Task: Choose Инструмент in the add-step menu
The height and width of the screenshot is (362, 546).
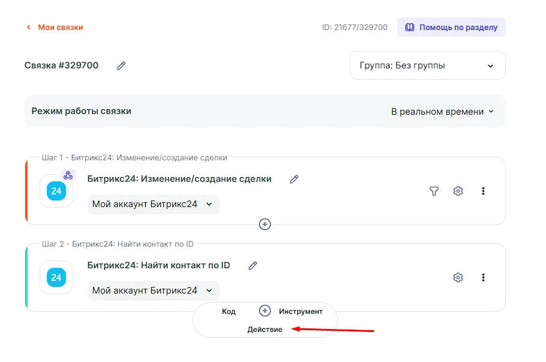Action: (301, 311)
